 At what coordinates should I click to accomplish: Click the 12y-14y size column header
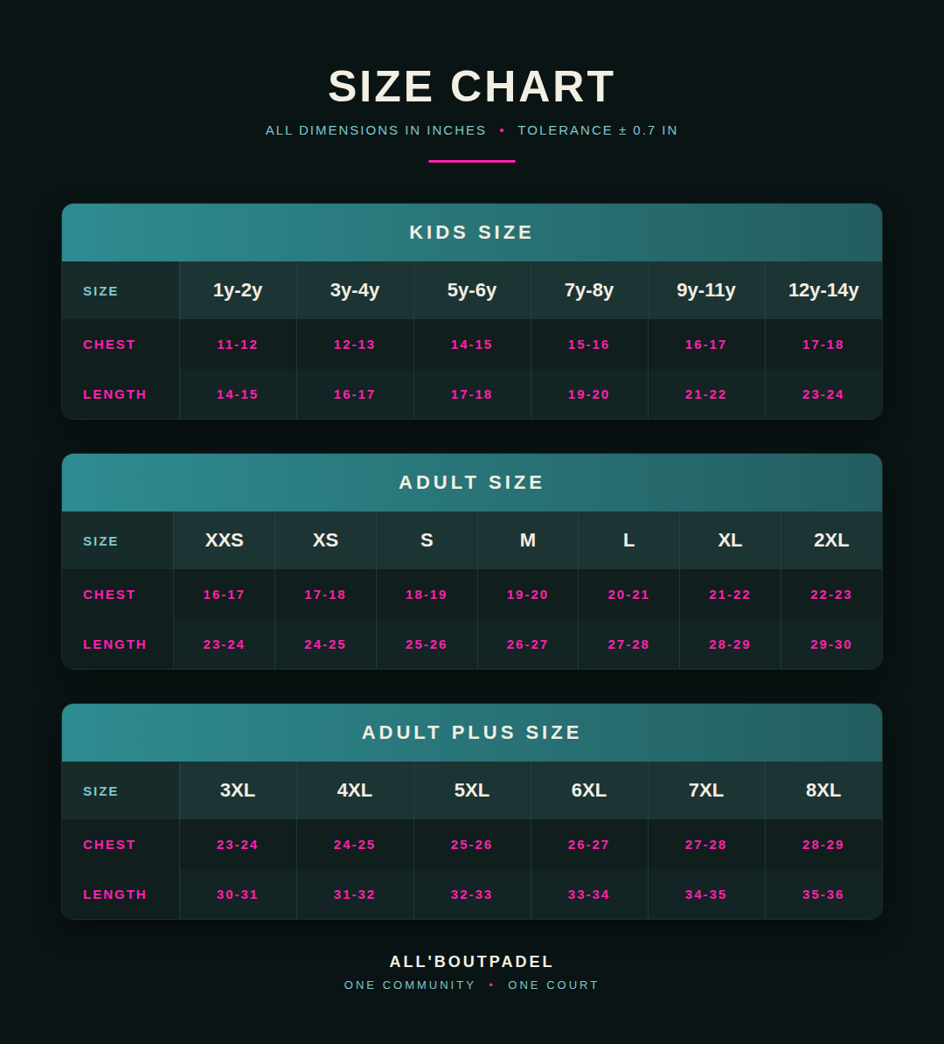pyautogui.click(x=823, y=290)
